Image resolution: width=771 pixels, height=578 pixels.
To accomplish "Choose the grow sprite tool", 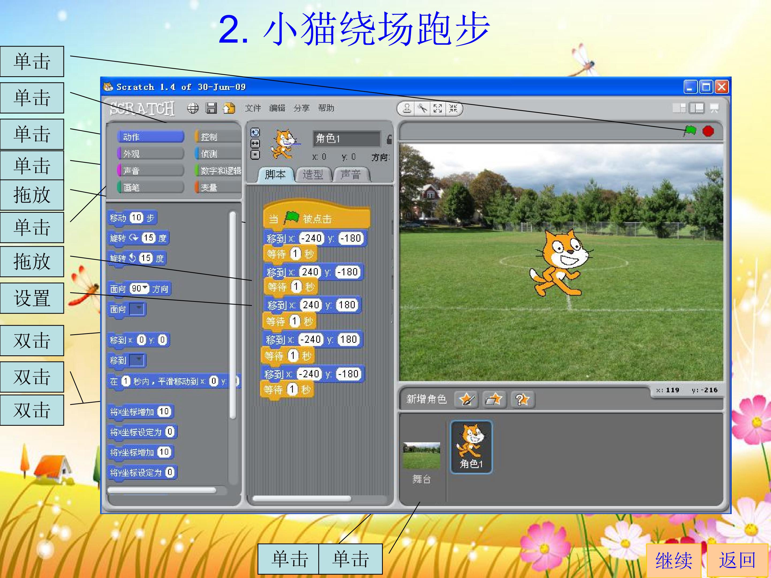I will (438, 109).
